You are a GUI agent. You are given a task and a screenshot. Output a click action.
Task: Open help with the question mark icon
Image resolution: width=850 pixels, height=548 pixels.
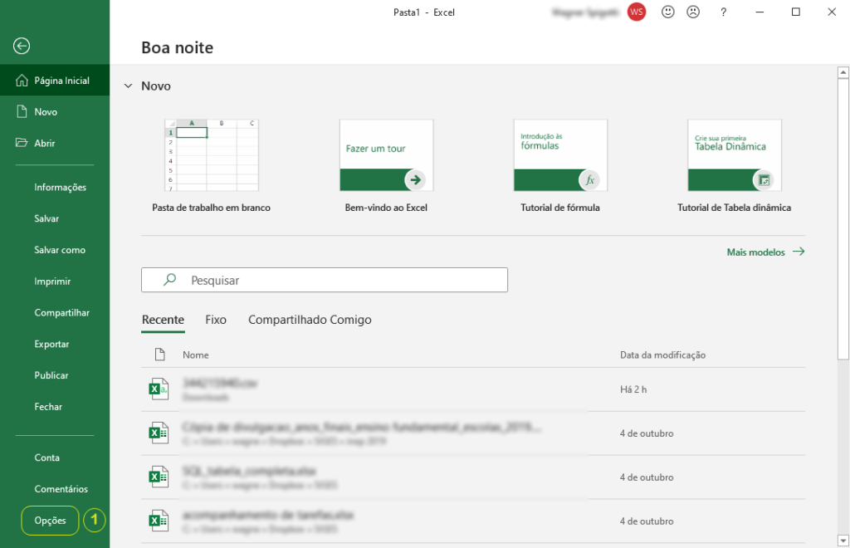point(723,12)
